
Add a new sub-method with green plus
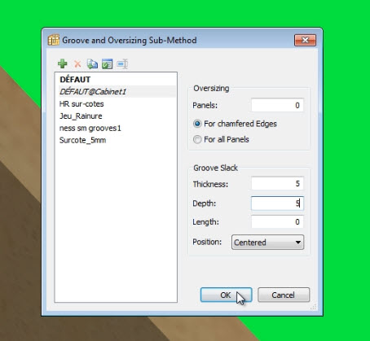click(63, 64)
